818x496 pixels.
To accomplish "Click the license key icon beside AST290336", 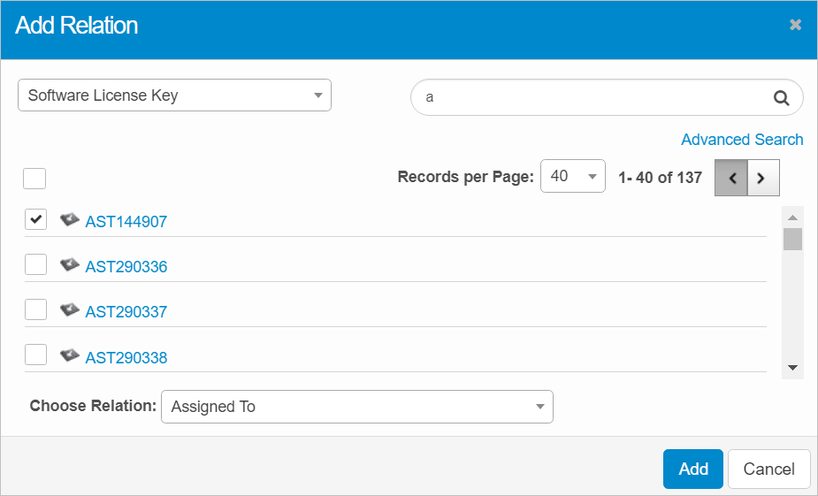I will pos(70,265).
